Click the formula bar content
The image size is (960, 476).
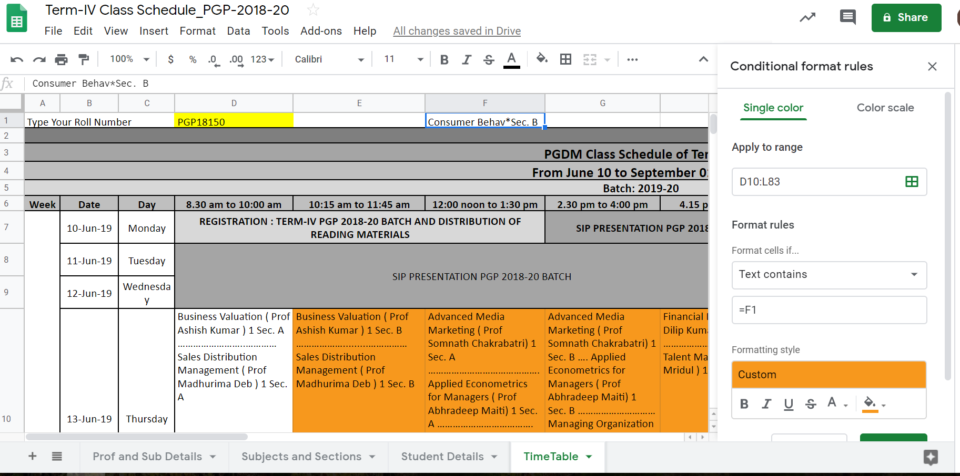point(90,84)
